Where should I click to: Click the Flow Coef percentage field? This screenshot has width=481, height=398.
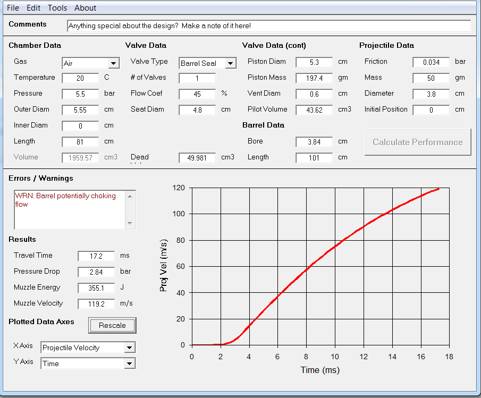click(197, 94)
